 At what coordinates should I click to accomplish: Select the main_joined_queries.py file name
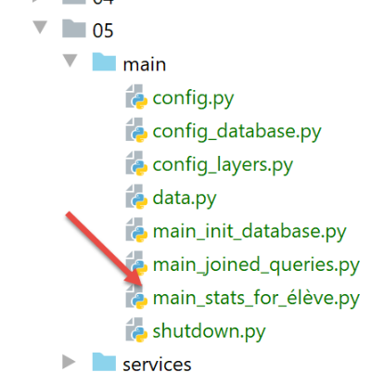point(256,265)
